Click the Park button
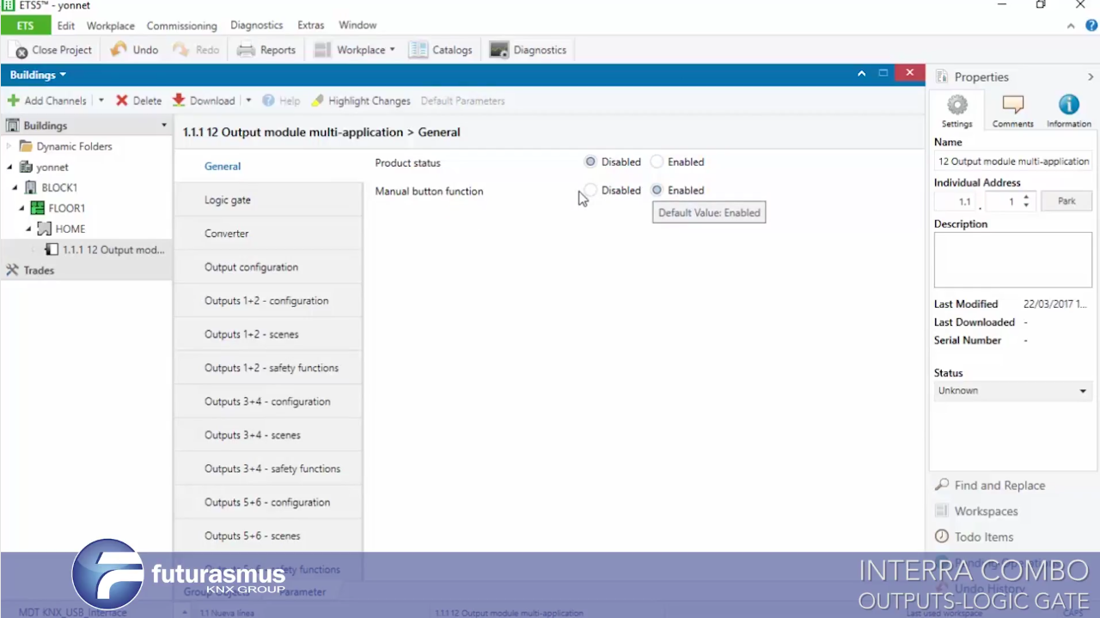The width and height of the screenshot is (1100, 618). pos(1066,201)
